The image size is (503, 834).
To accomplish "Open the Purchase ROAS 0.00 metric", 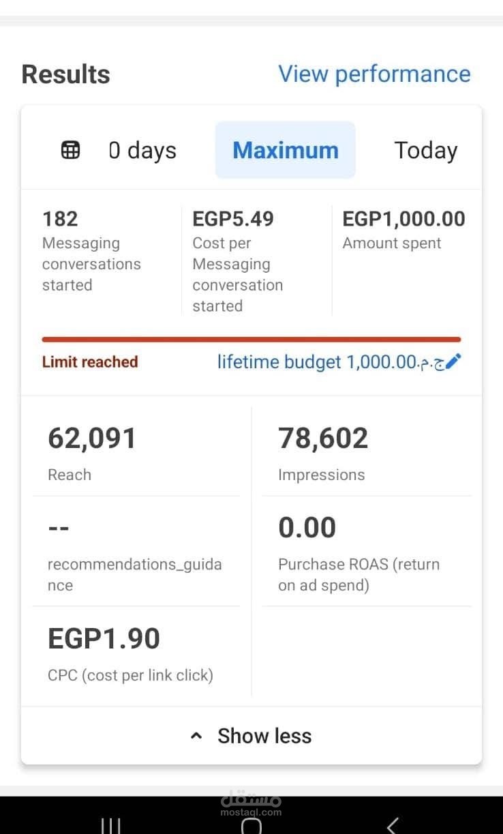I will (367, 552).
